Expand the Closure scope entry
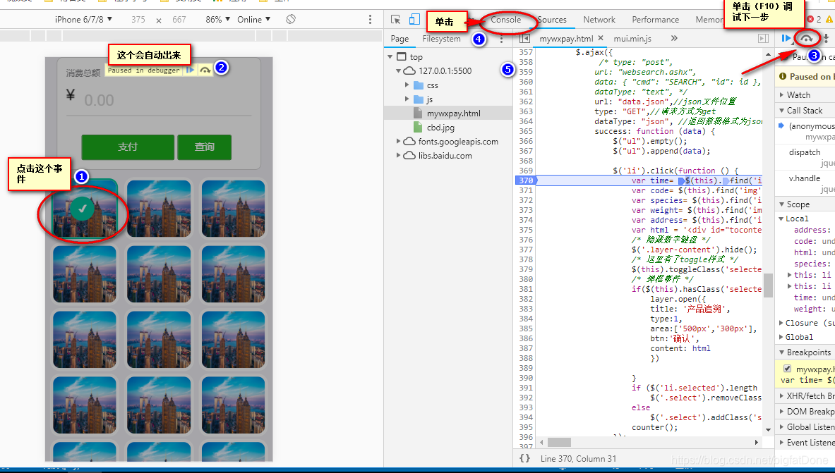This screenshot has height=473, width=835. point(781,323)
